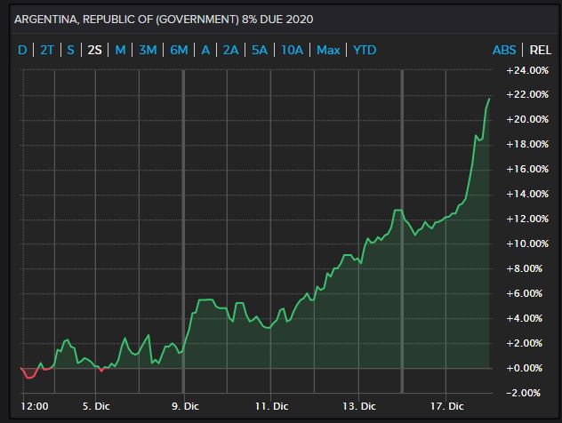Click the +20.00% y-axis label
The height and width of the screenshot is (423, 562).
pyautogui.click(x=527, y=119)
